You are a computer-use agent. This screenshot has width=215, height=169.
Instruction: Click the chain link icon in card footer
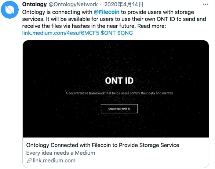pos(29,161)
